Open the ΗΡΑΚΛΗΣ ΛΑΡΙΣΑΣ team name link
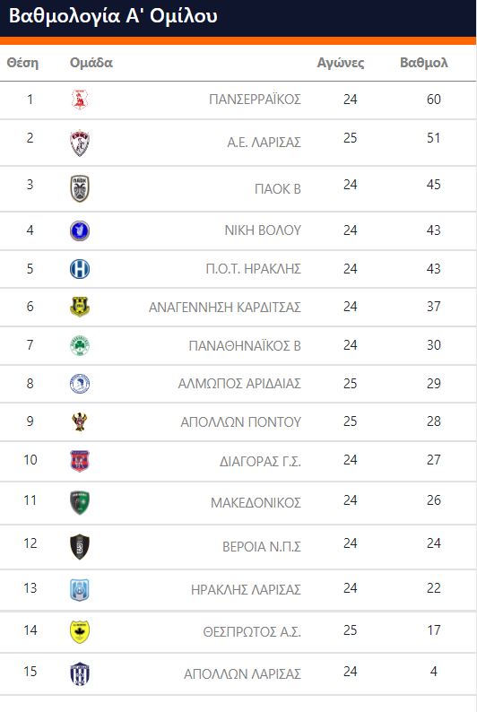 [246, 590]
